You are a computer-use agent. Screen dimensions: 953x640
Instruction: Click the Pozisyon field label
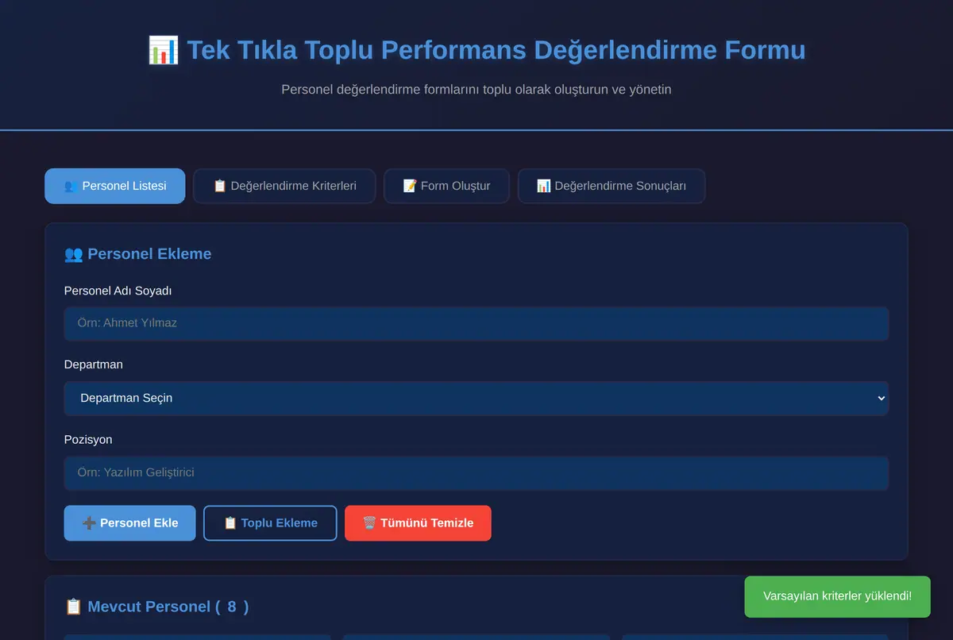(x=88, y=440)
